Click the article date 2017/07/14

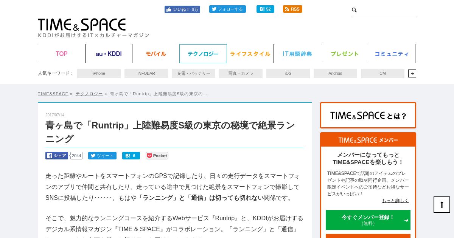[x=55, y=115]
